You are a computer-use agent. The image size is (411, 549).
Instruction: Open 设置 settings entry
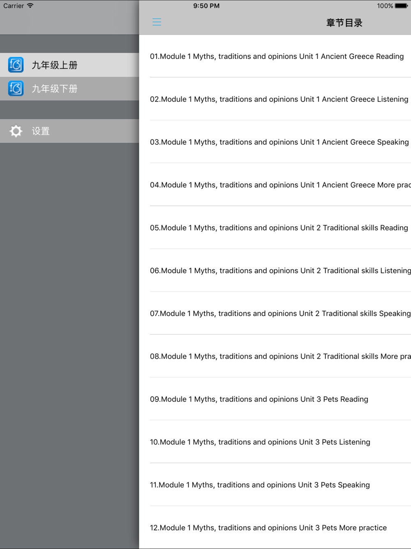(x=69, y=131)
